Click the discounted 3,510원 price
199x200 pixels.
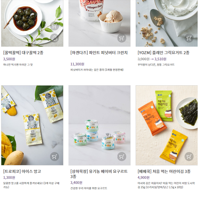coord(160,59)
